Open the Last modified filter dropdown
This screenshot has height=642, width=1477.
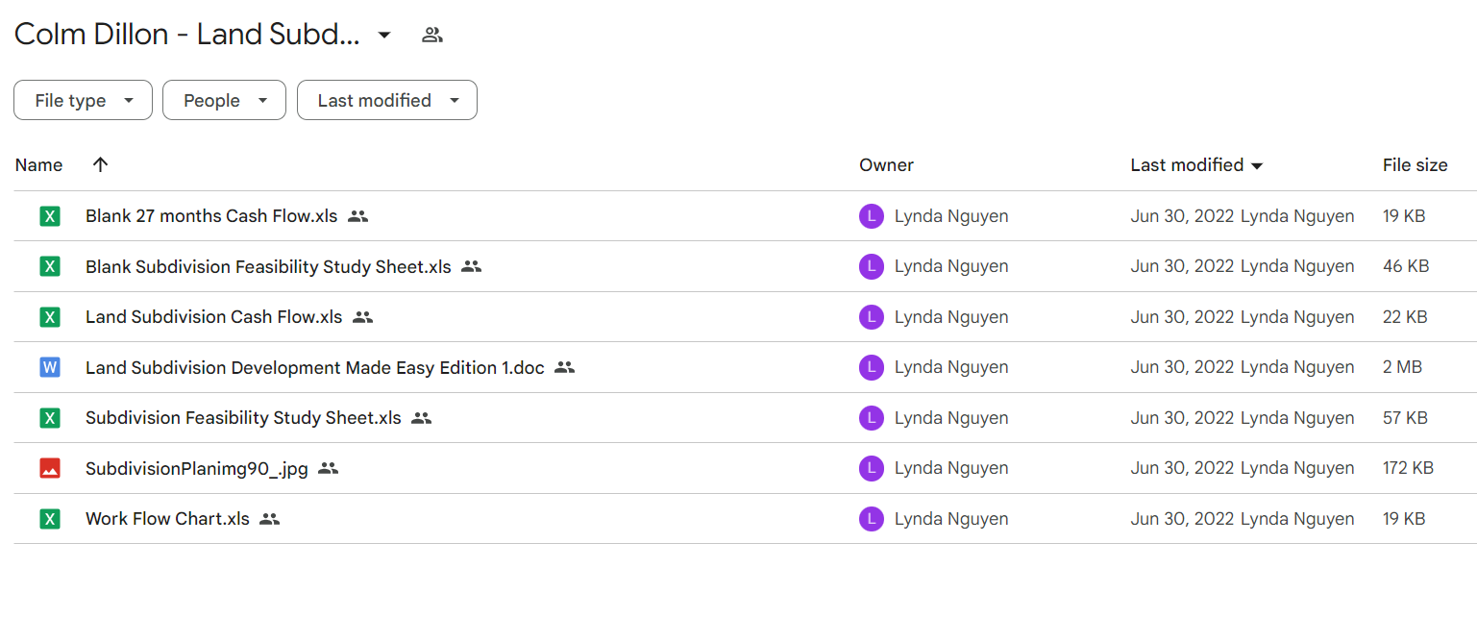click(386, 100)
